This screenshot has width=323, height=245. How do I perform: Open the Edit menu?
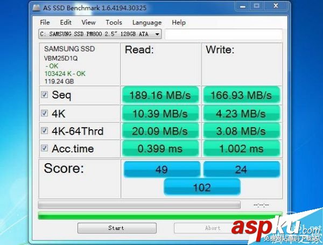tap(66, 22)
